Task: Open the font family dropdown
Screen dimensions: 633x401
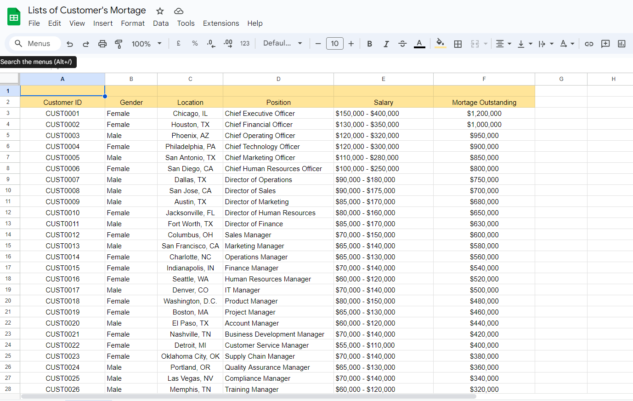Action: (x=283, y=43)
